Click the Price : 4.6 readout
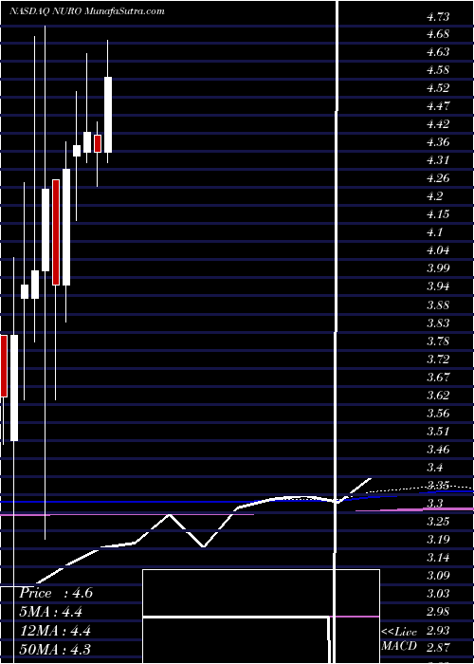The height and width of the screenshot is (664, 474). pos(56,593)
